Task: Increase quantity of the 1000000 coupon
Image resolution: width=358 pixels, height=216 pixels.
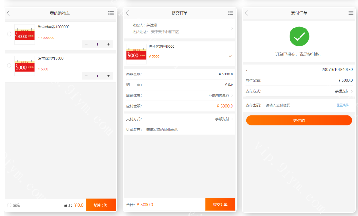Action: point(108,44)
